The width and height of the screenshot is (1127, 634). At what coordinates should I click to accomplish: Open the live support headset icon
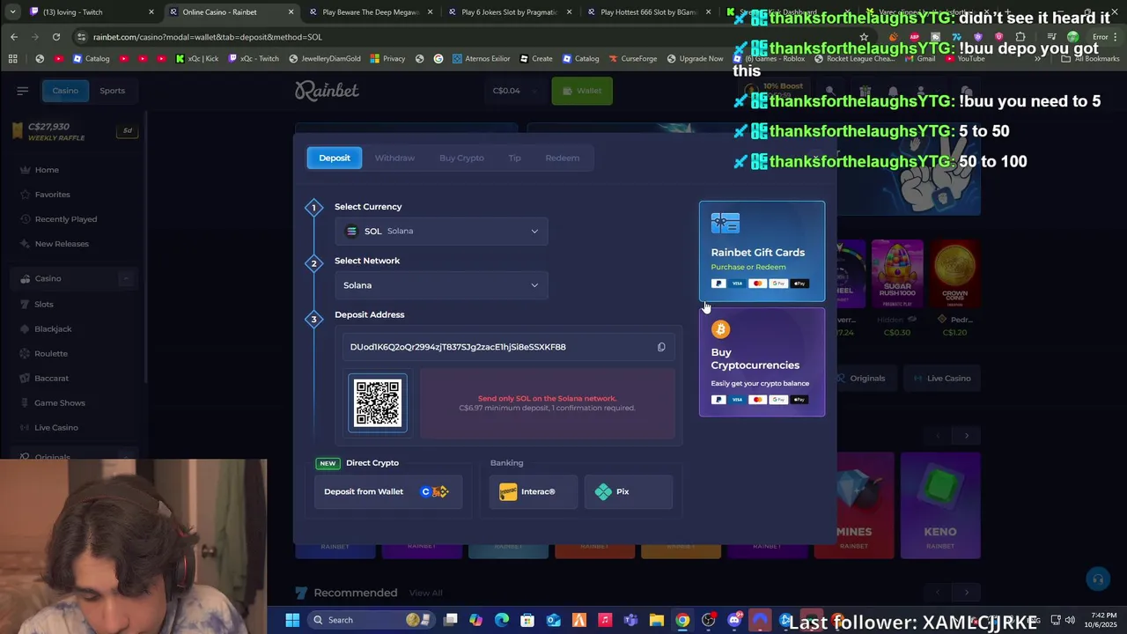tap(1097, 579)
